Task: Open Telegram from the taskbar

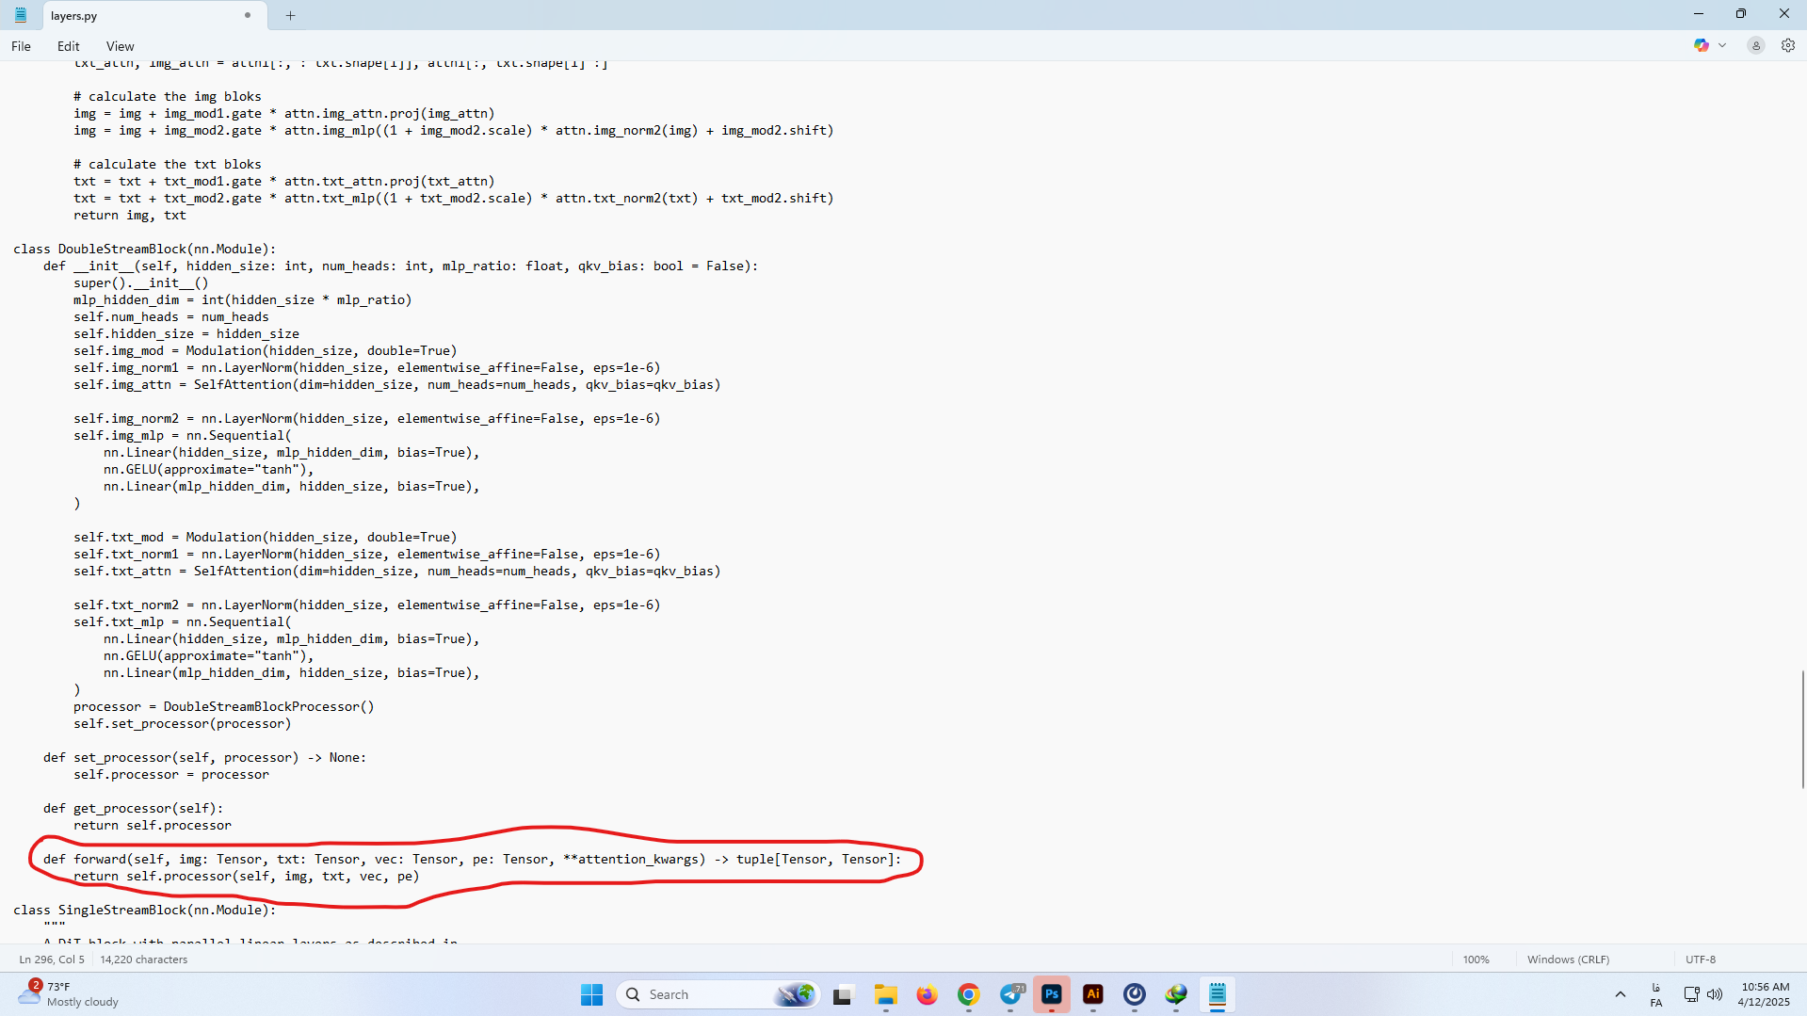Action: (1011, 994)
